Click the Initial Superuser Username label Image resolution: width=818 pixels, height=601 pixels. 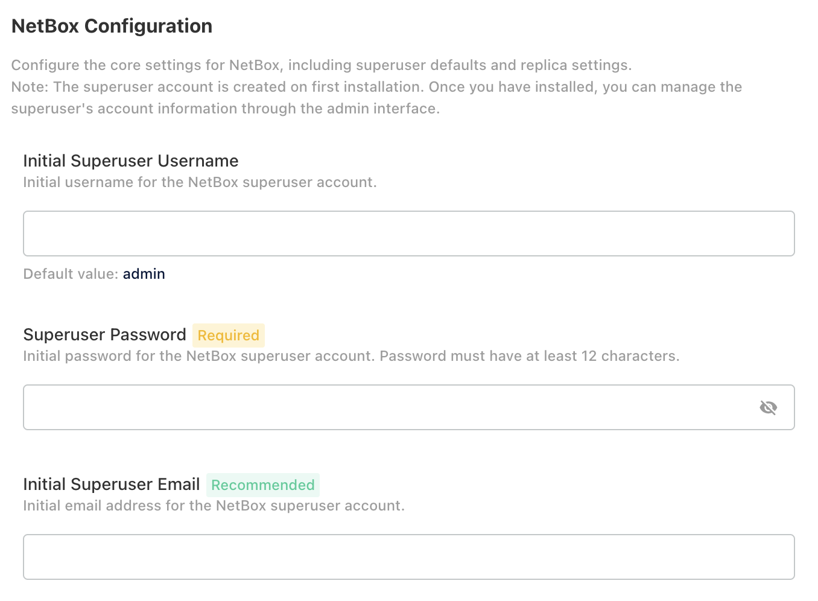tap(130, 161)
